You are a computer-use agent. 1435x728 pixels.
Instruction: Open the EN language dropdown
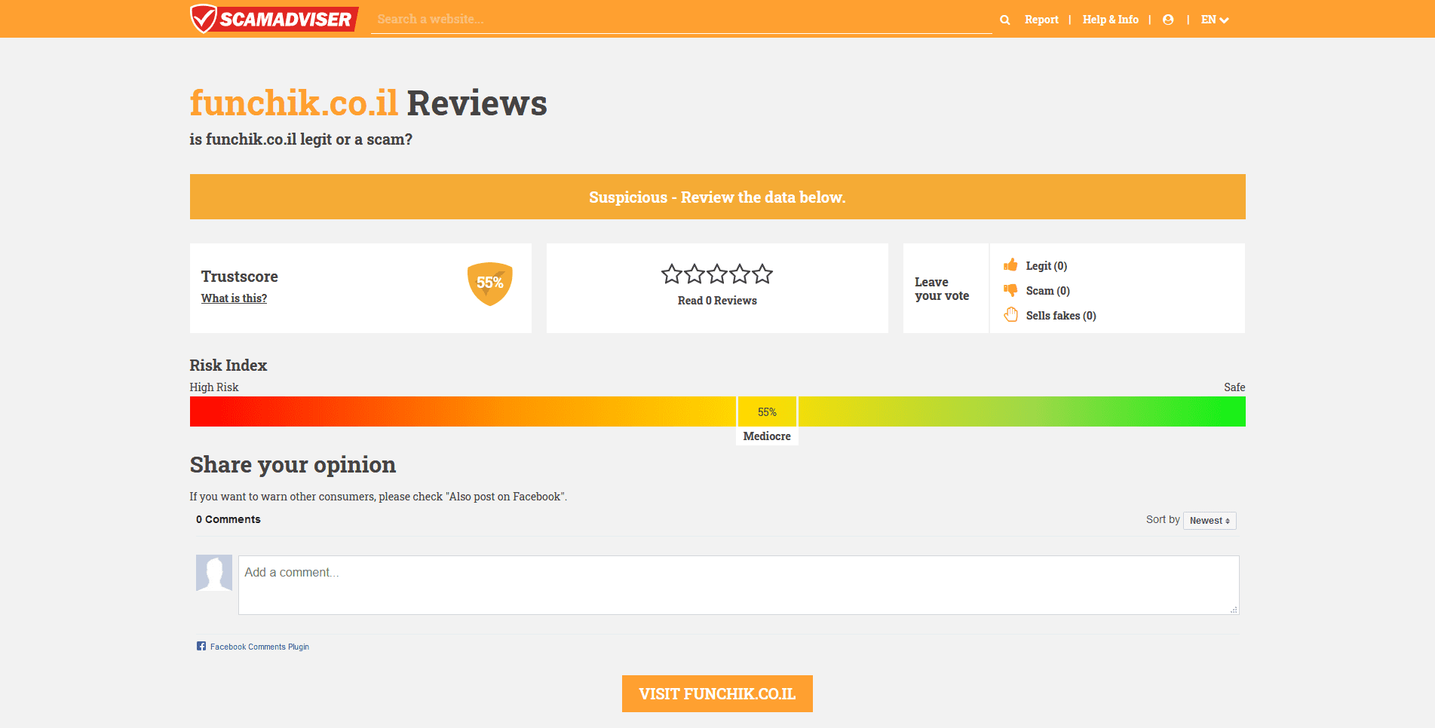(x=1215, y=20)
